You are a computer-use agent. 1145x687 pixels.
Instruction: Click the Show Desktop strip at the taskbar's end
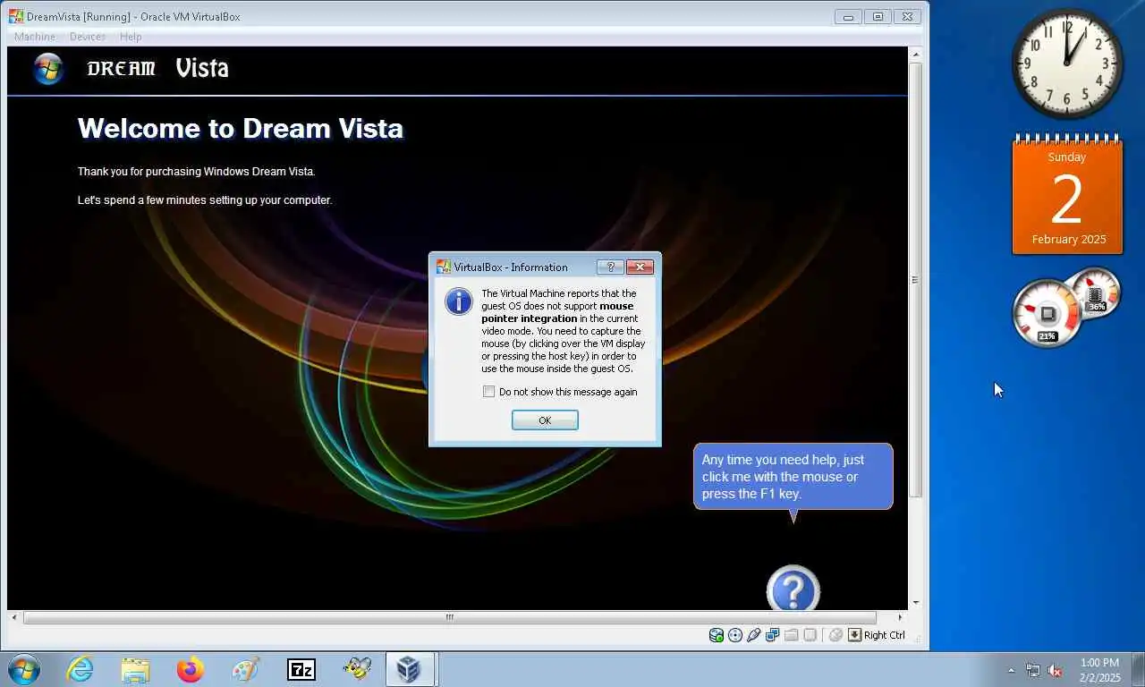tap(1138, 670)
